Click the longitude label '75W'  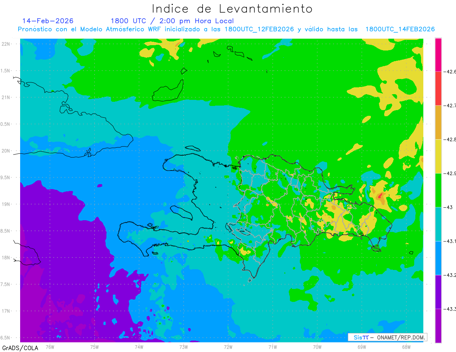(95, 347)
